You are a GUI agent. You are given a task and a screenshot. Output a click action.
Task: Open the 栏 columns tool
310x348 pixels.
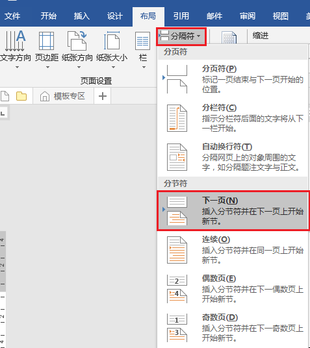[142, 49]
